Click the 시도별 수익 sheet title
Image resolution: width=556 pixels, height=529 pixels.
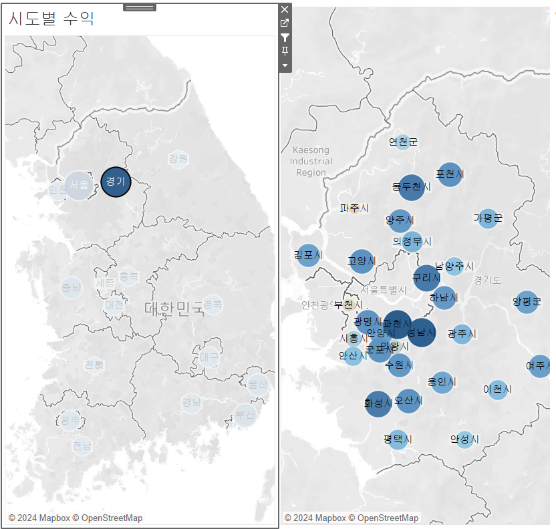(x=51, y=18)
